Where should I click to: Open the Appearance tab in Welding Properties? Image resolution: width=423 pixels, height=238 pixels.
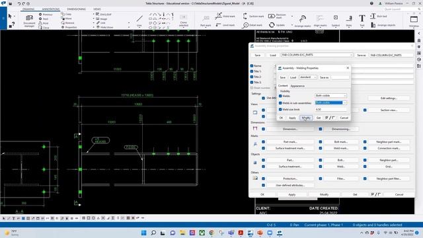coord(297,86)
